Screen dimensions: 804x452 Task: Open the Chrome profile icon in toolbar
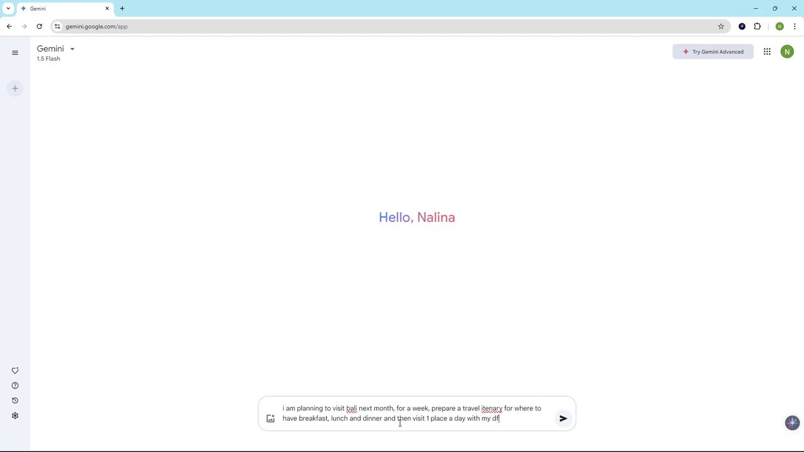pos(780,26)
